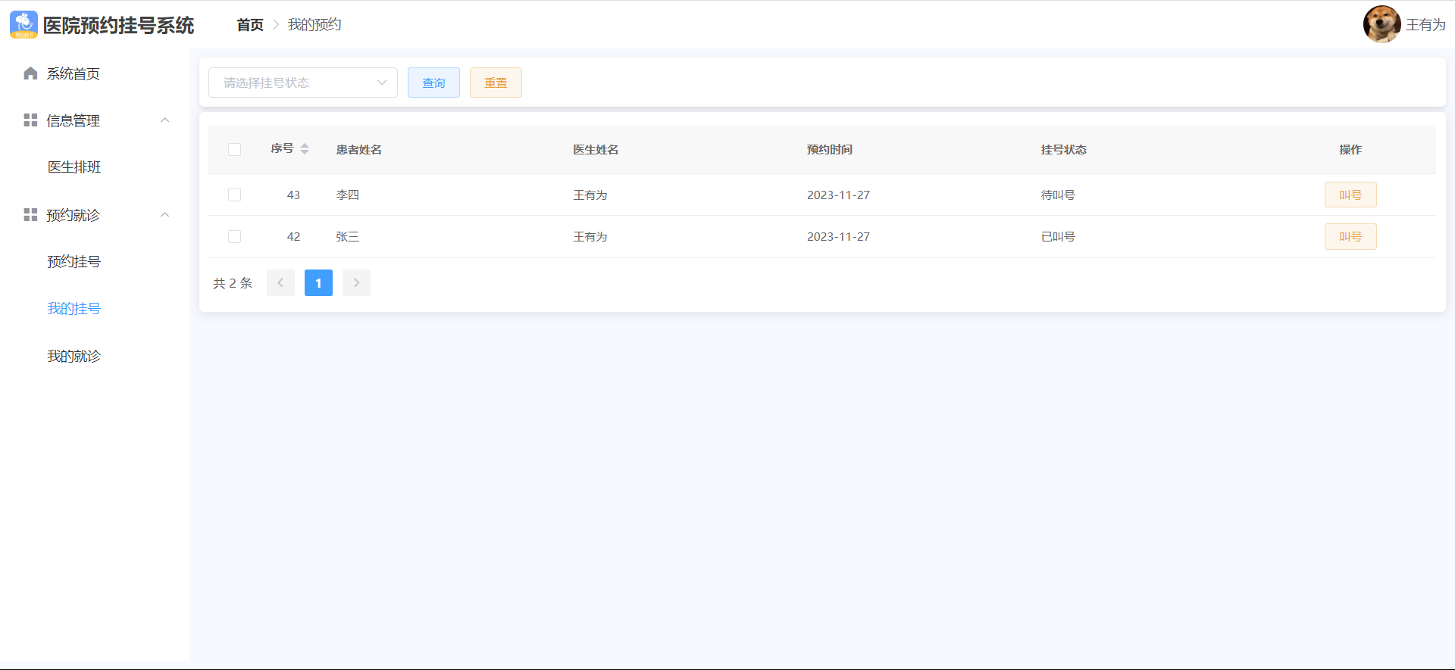1455x670 pixels.
Task: Click patient name 李四 cell
Action: 348,195
